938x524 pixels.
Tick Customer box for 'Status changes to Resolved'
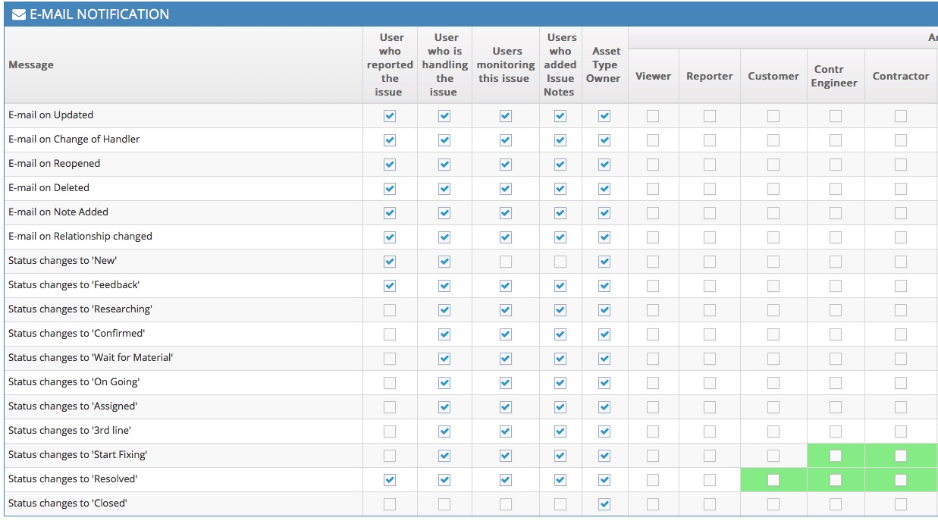[773, 480]
